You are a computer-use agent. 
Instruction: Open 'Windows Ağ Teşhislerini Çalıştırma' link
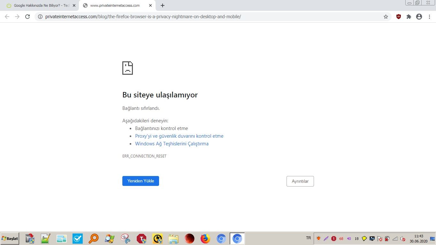pos(172,144)
